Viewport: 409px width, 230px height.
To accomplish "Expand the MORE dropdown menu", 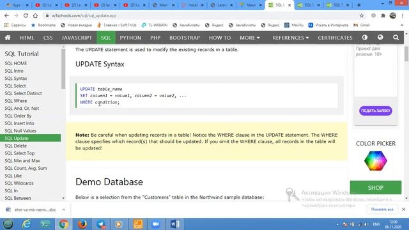I will point(250,38).
